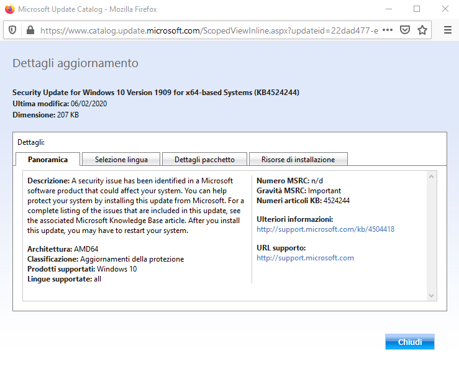Screen dimensions: 459x389
Task: Click the details scrollbar up arrow
Action: coord(431,176)
